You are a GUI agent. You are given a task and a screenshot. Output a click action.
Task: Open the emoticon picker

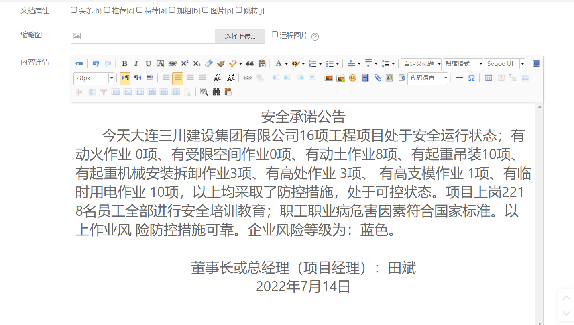352,78
